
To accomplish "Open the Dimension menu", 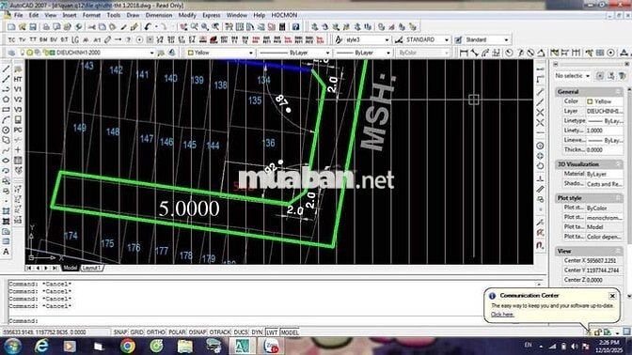I will [159, 15].
